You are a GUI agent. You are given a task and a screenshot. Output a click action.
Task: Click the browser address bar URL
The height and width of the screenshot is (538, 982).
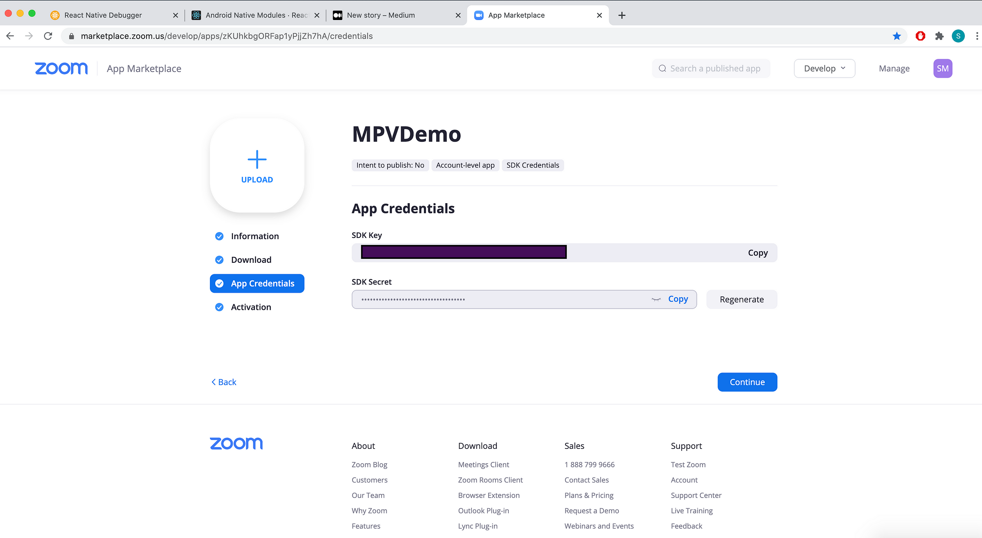click(227, 36)
